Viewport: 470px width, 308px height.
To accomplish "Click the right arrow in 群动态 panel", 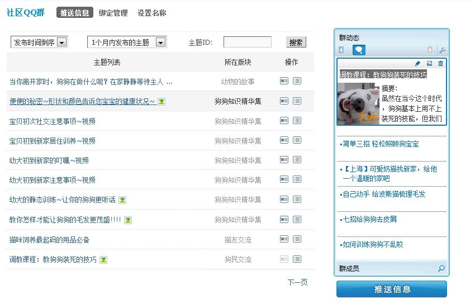I will tap(430, 50).
